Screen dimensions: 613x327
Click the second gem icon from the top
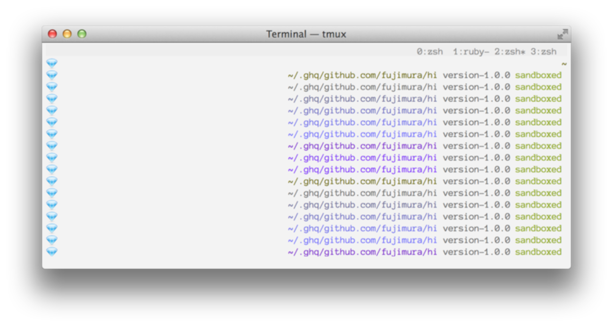pos(52,75)
